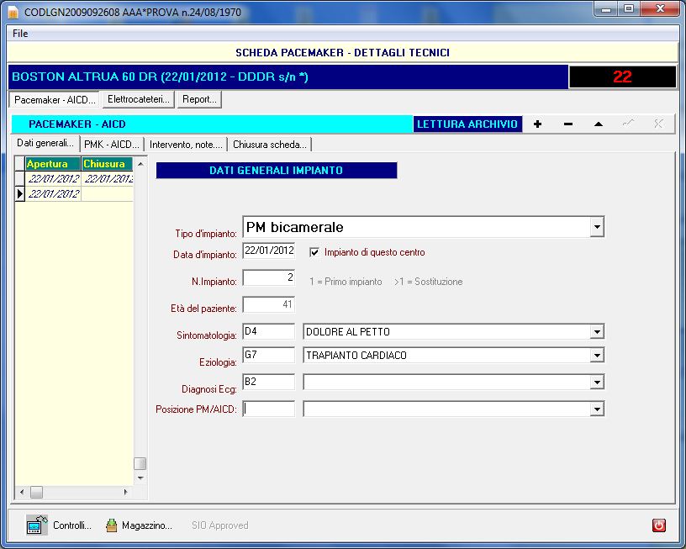Viewport: 686px width, 549px height.
Task: Select Pacemaker - AICD top tab
Action: pyautogui.click(x=55, y=100)
